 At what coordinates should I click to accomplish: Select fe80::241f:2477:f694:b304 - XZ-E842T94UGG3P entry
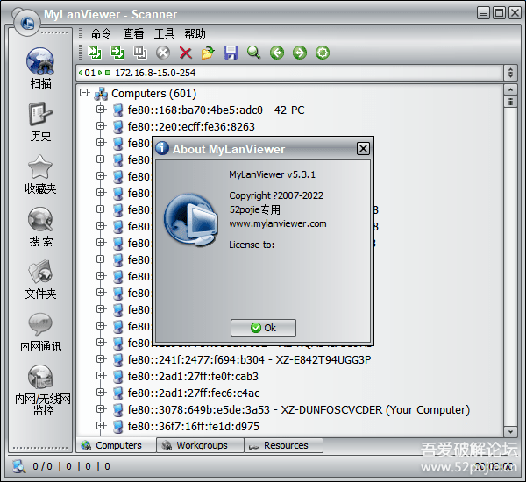249,360
